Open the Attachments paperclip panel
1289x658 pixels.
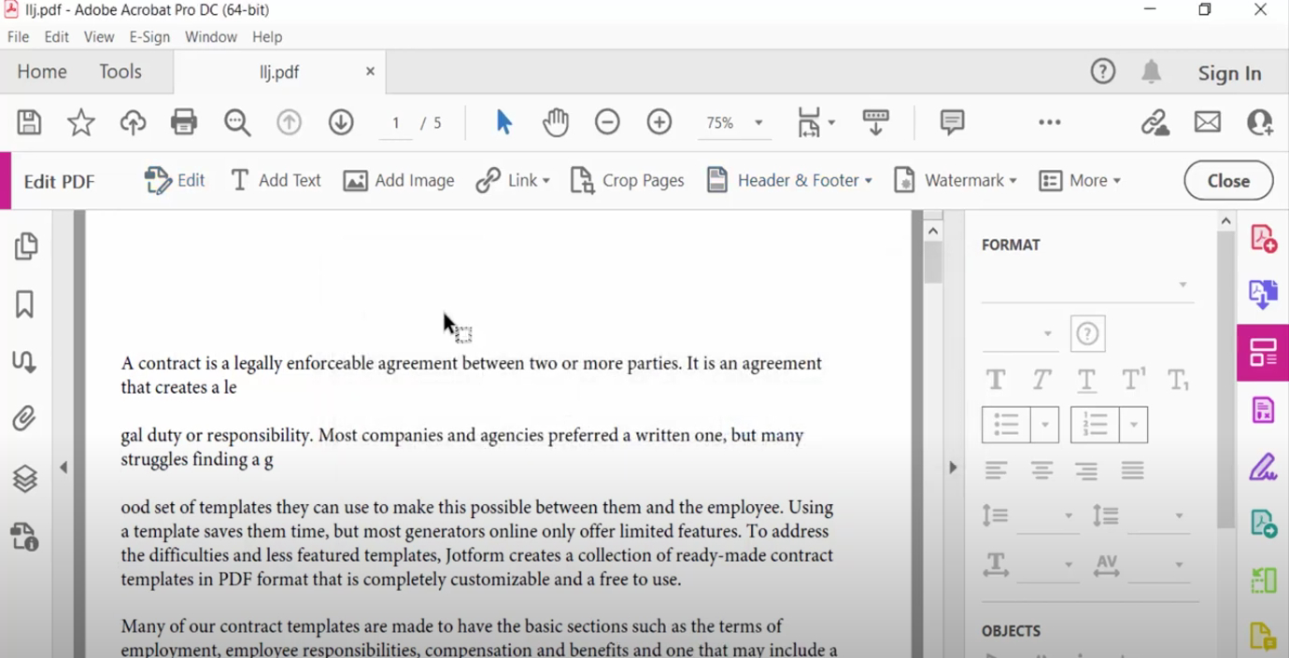tap(25, 418)
